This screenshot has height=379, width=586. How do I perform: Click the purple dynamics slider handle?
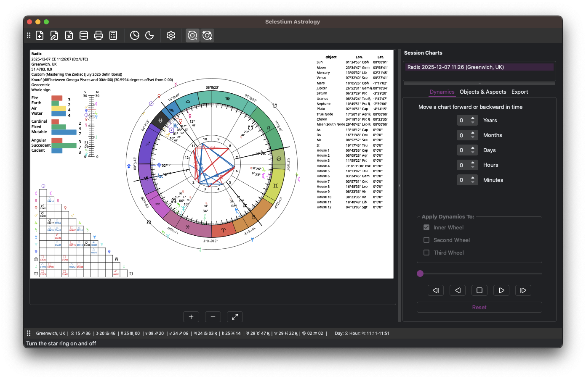click(420, 274)
